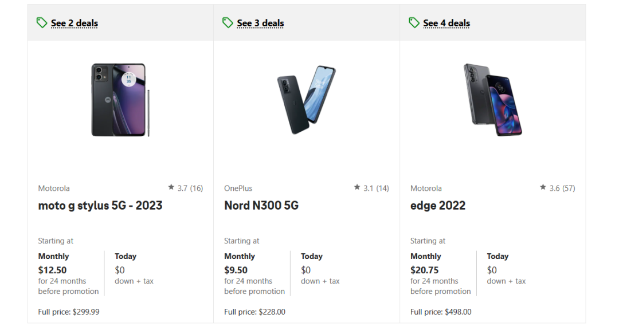
Task: Open the moto g stylus 5G - 2023 title
Action: pos(100,206)
